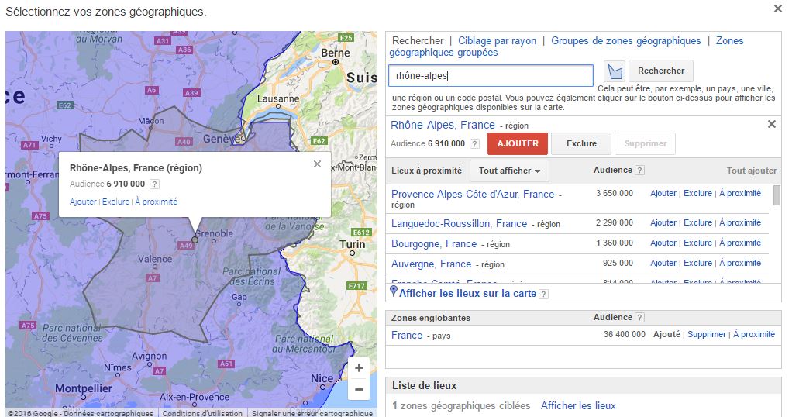The width and height of the screenshot is (799, 417).
Task: Open Languedoc-Roussillon, France link
Action: (x=459, y=224)
